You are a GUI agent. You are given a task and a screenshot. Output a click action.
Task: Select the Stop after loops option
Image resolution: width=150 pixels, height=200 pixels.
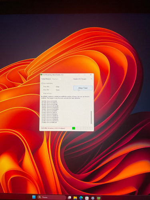(42, 86)
